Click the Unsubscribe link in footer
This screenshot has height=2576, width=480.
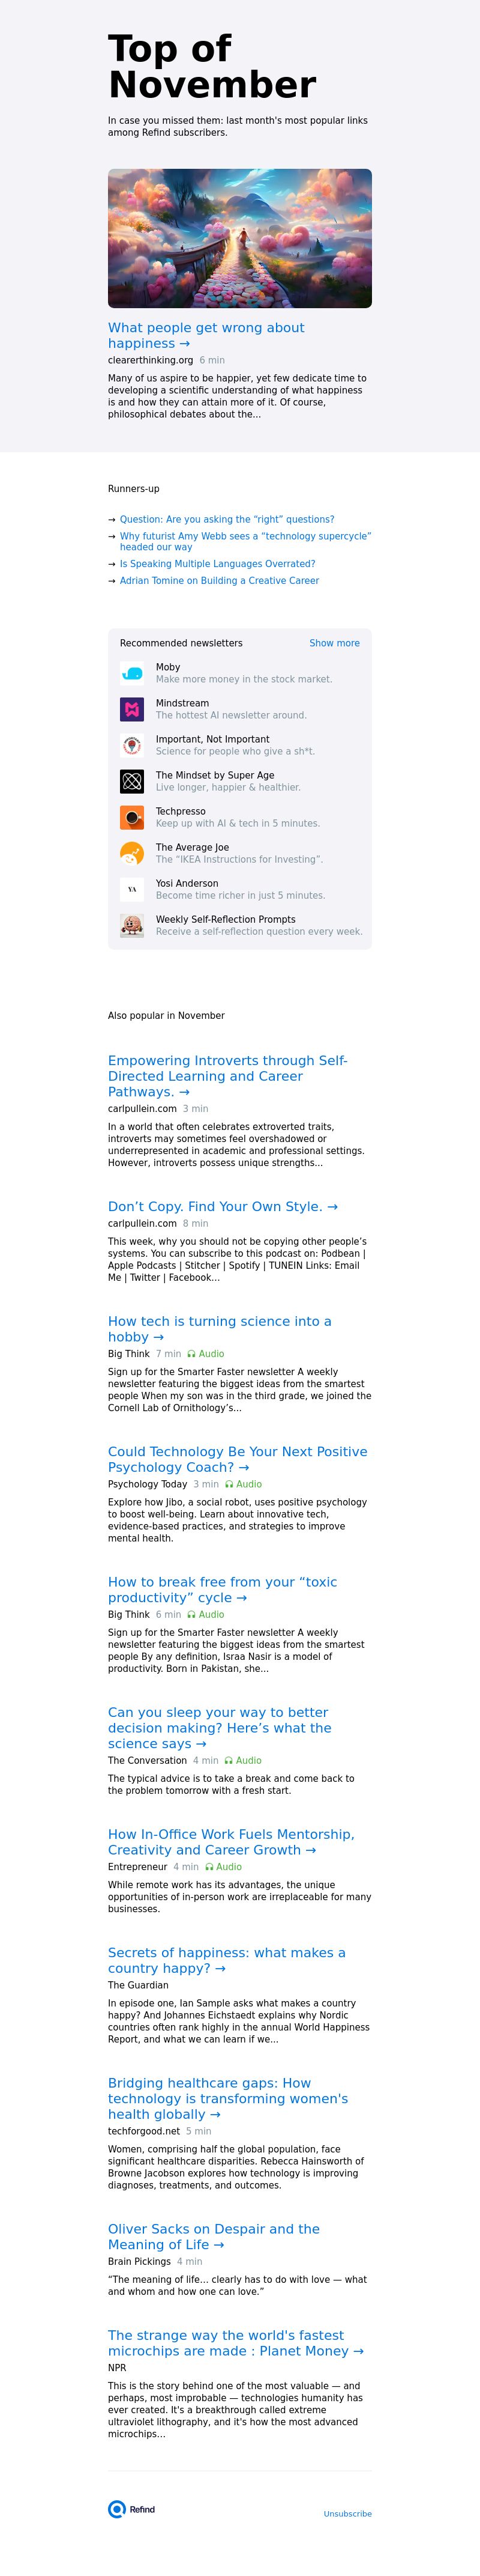(347, 2513)
